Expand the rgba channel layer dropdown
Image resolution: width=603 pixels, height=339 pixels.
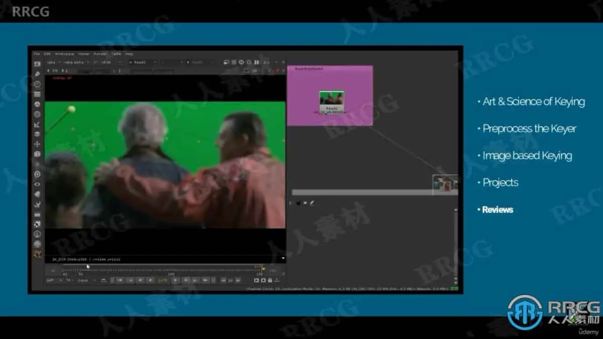coord(53,62)
